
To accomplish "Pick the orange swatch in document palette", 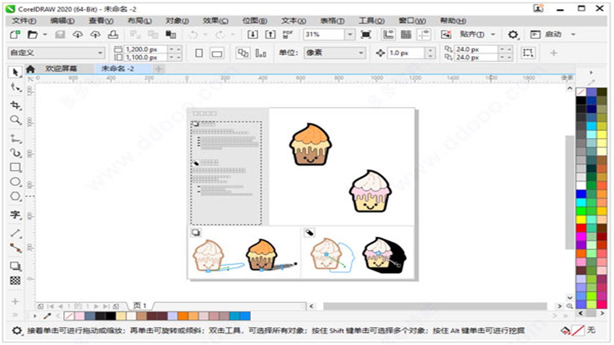I will 183,316.
